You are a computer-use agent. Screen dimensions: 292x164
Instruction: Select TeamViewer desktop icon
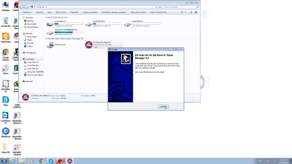6,118
